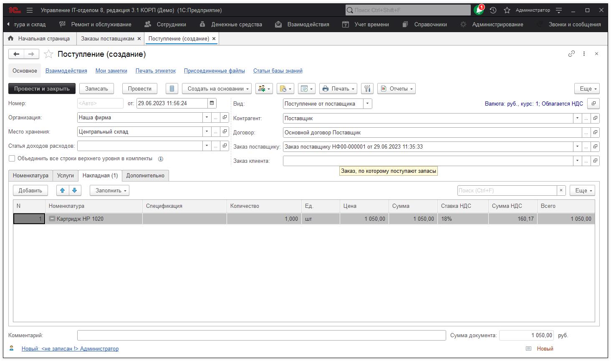Open the Дополнительно tab

[145, 175]
